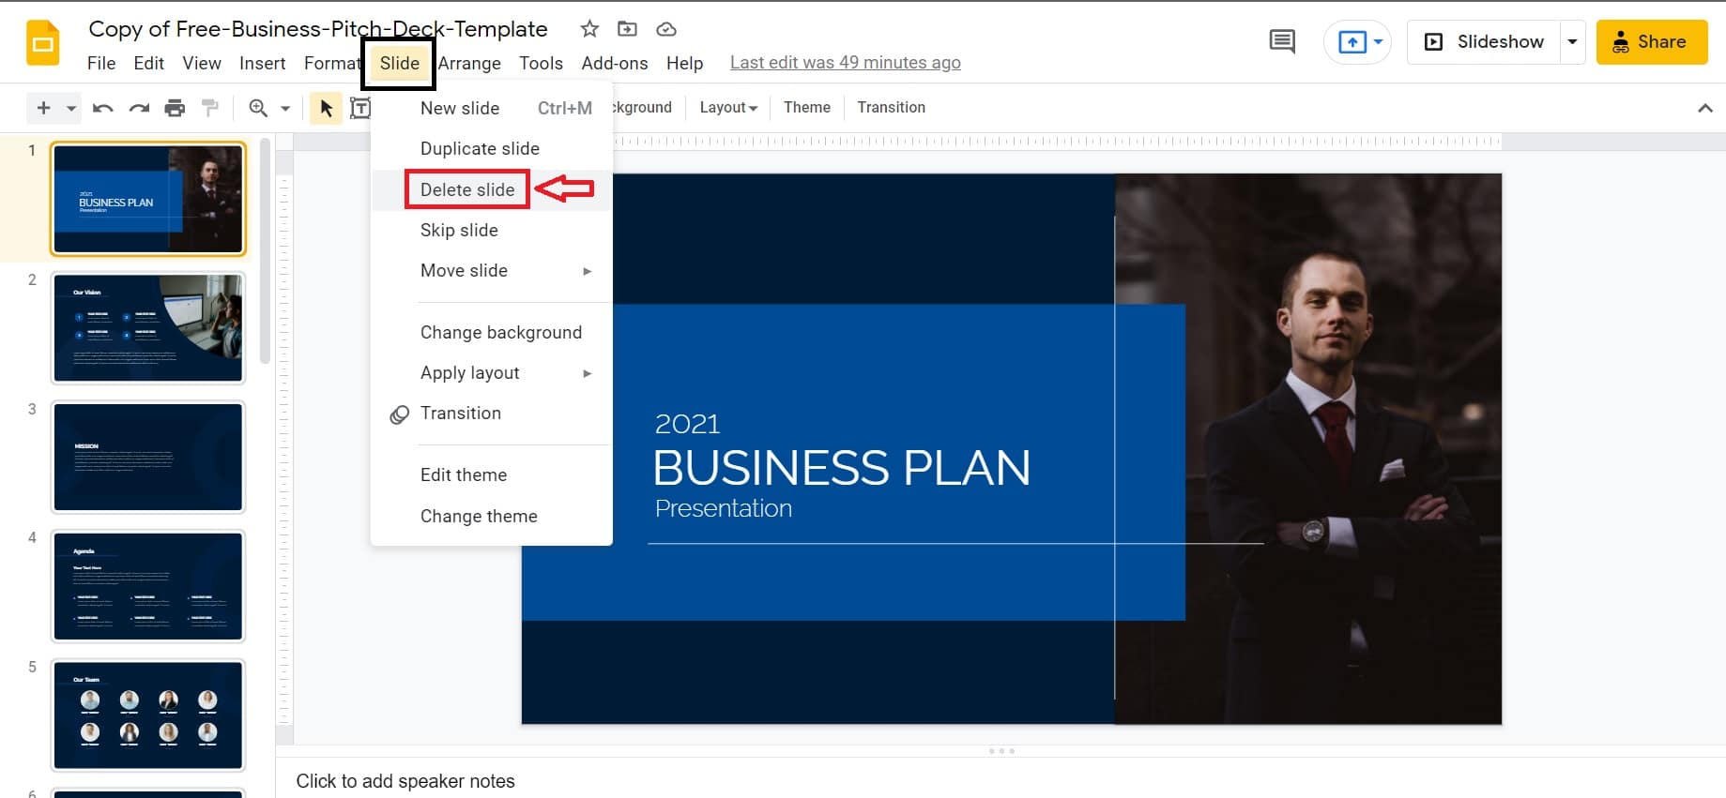The height and width of the screenshot is (798, 1726).
Task: Open the Layout toolbar dropdown
Action: [x=728, y=107]
